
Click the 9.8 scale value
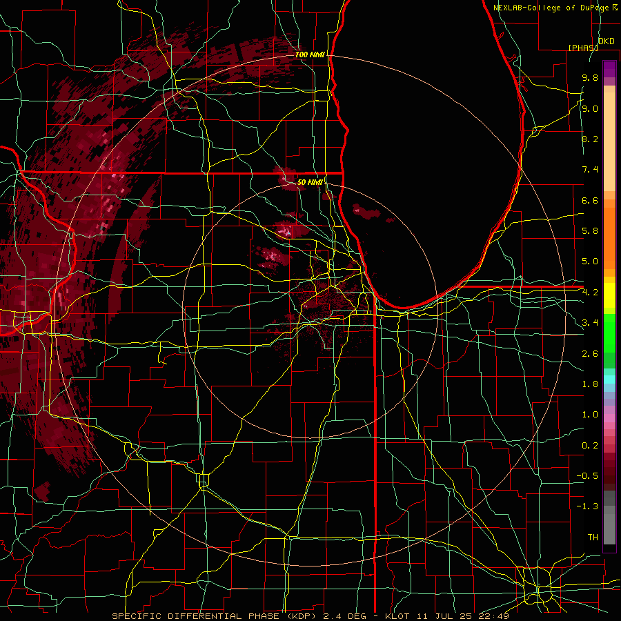tap(590, 77)
